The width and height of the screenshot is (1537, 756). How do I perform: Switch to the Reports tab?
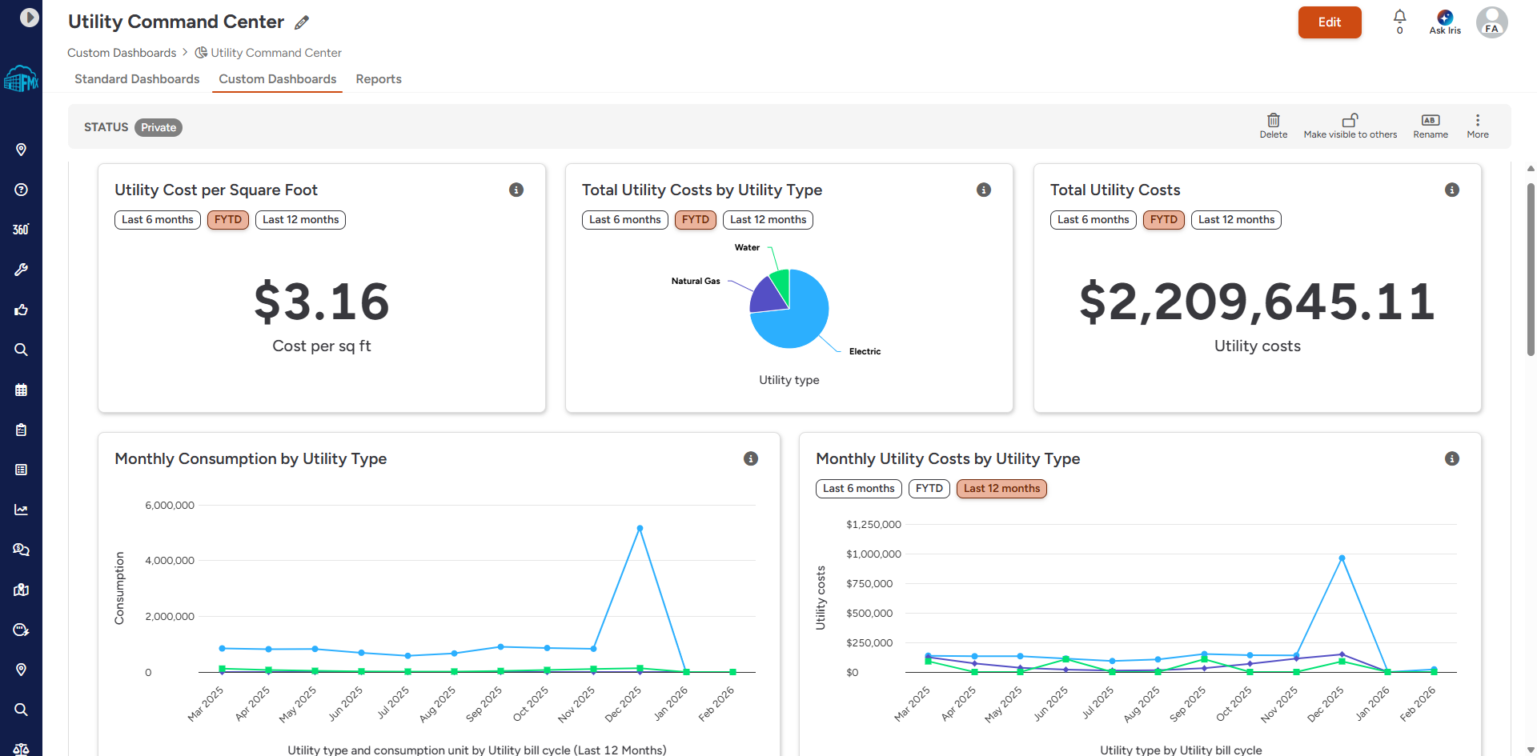point(379,79)
